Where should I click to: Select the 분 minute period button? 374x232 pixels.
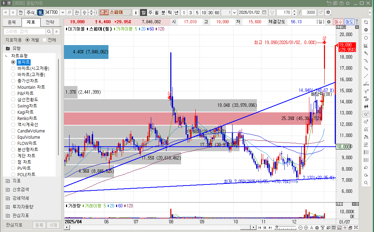pos(163,12)
